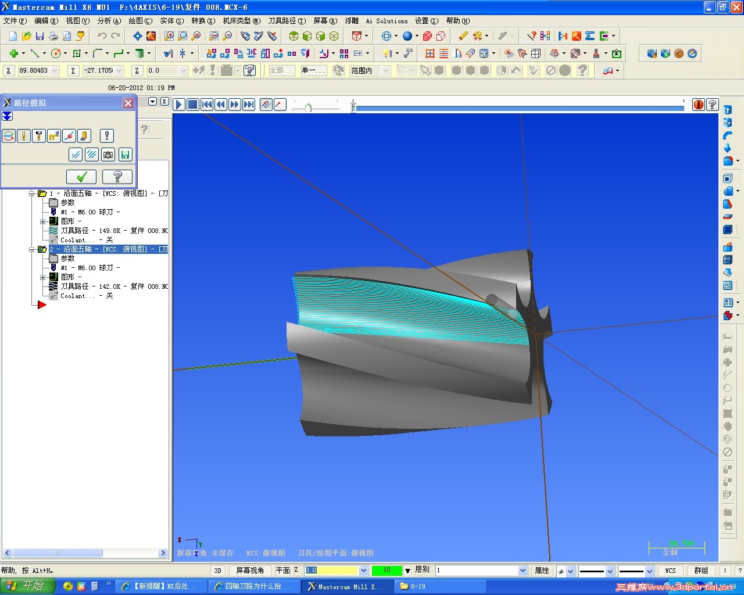Jump to the toolpath end with the skip-to-end button

coord(249,105)
